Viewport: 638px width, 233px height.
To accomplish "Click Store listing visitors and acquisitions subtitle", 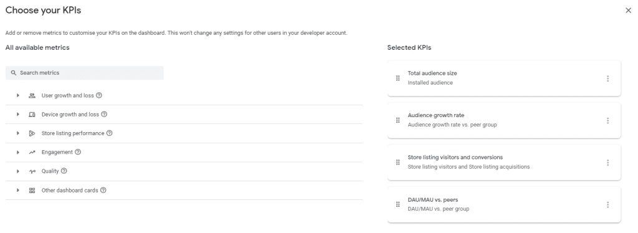I will tap(469, 167).
